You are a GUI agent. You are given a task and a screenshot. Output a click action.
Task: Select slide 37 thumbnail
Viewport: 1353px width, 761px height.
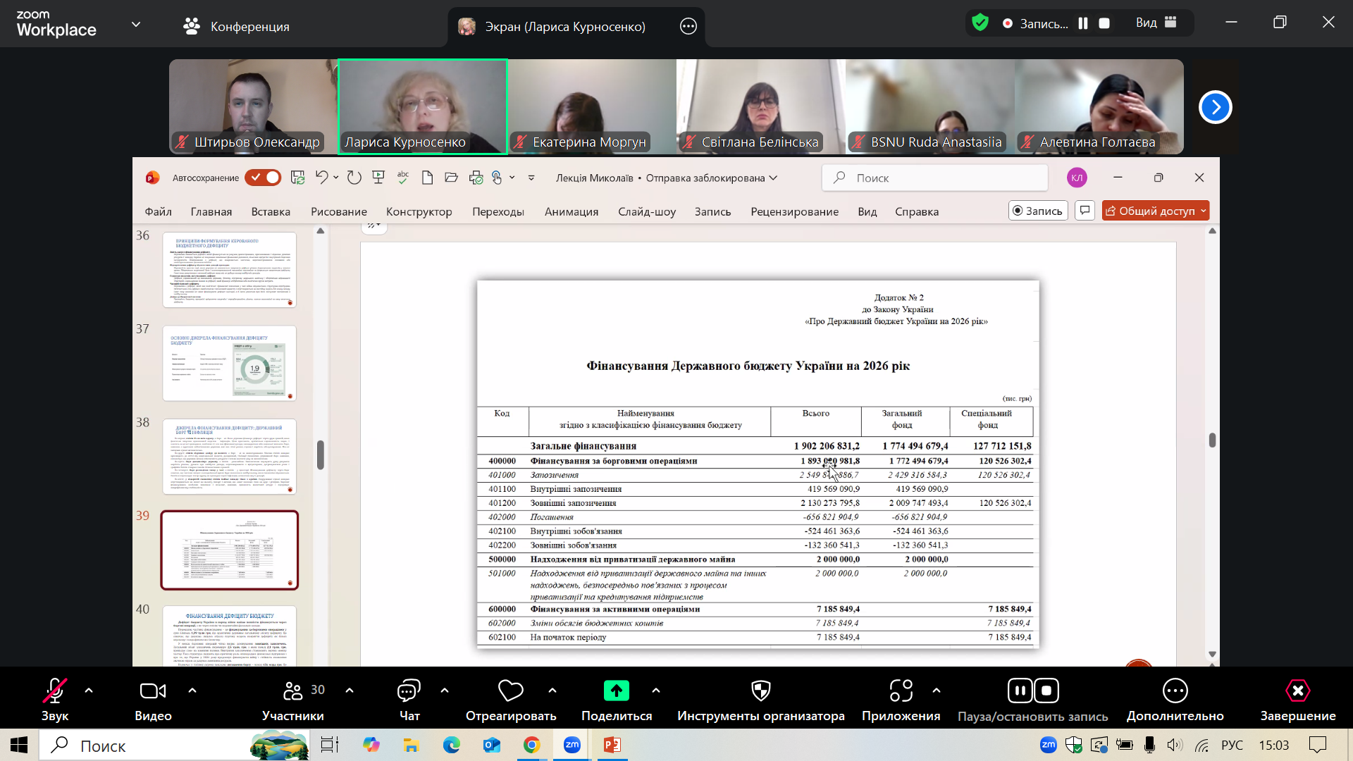coord(229,363)
